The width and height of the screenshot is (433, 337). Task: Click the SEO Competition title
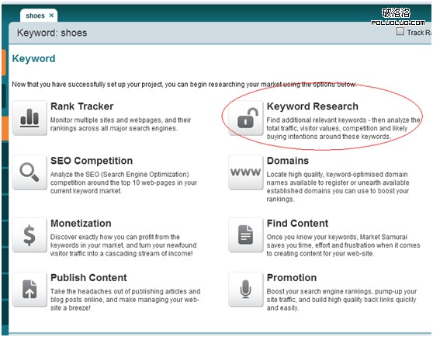point(92,161)
